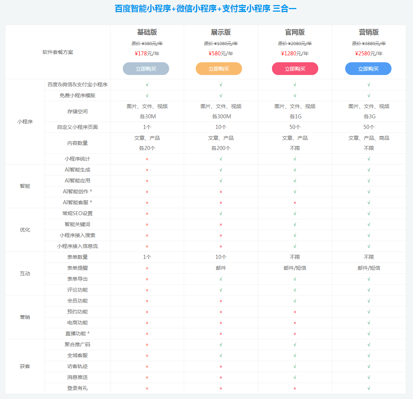Click the 直播功能 * row label
Screen dimensions: 413x399
click(77, 333)
